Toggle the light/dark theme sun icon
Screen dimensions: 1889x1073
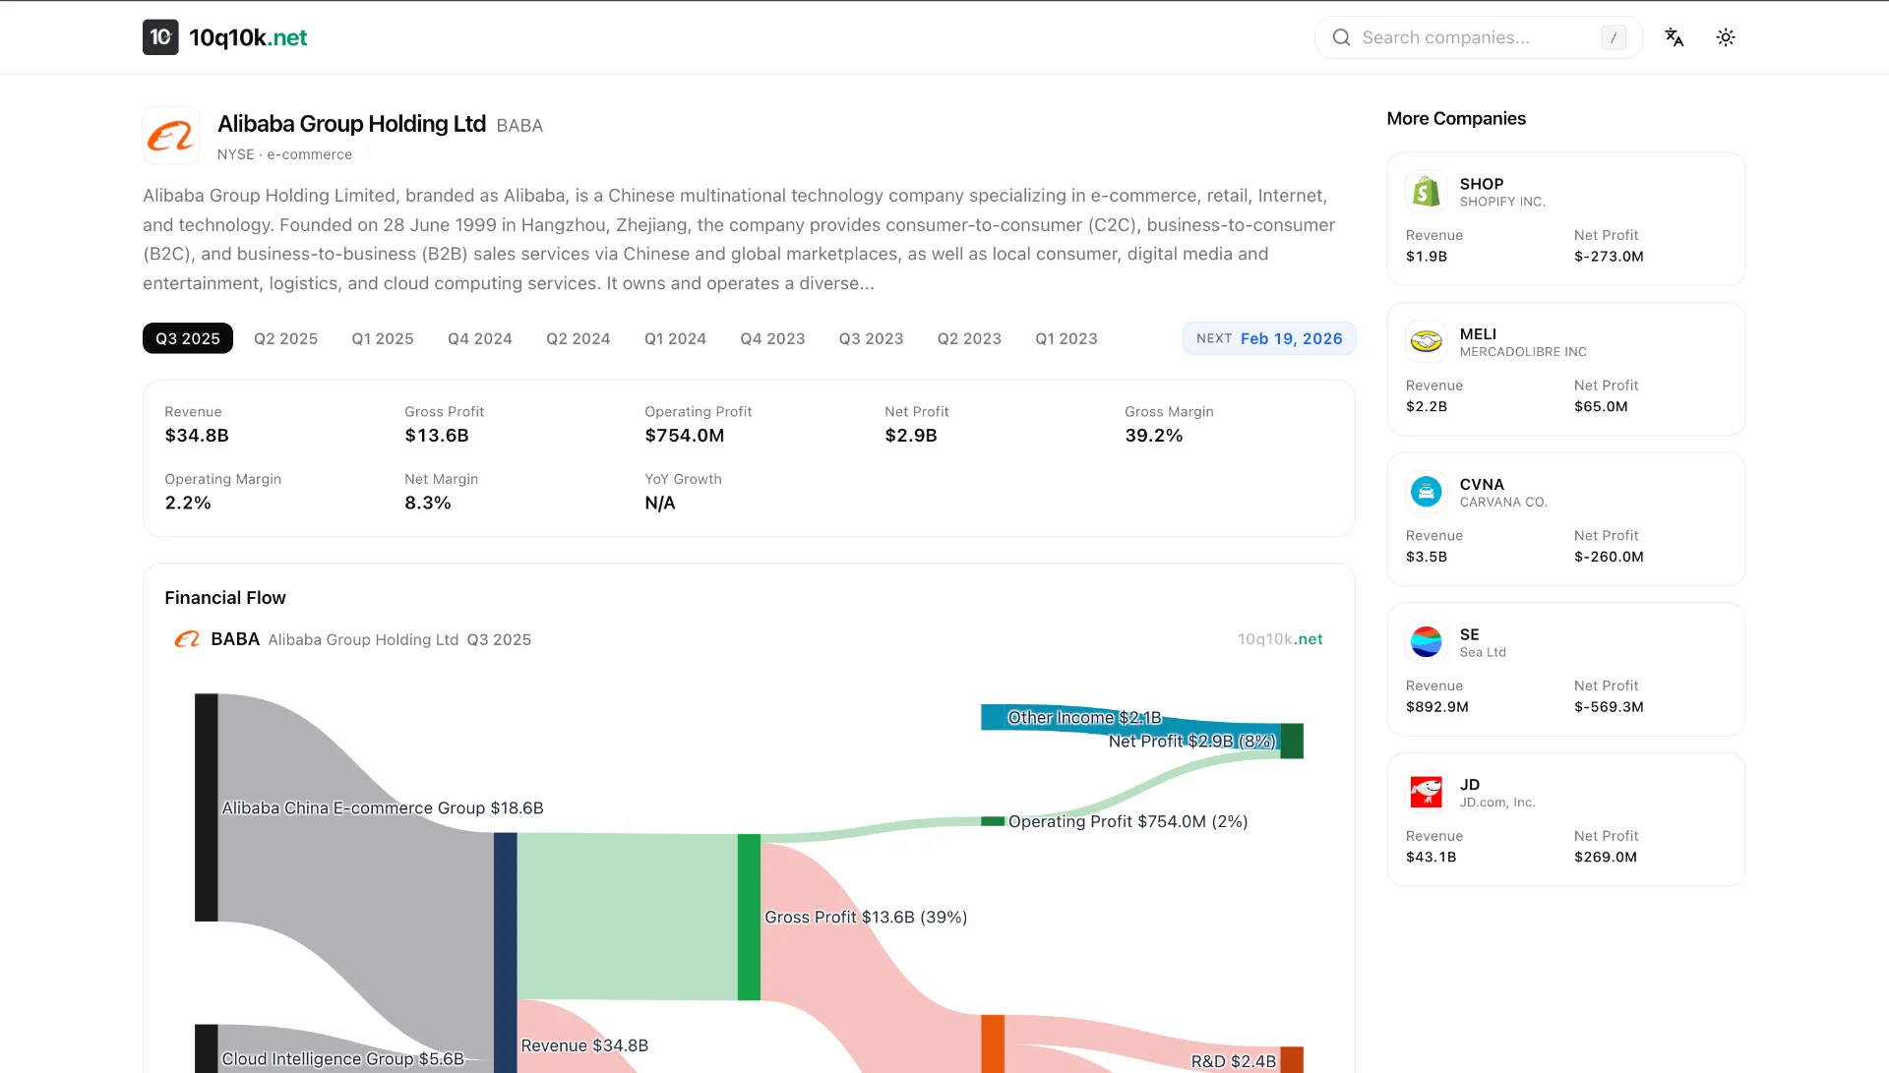(1725, 37)
